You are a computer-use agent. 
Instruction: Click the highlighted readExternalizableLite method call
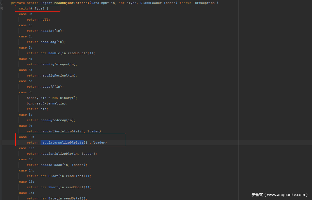tap(62, 142)
